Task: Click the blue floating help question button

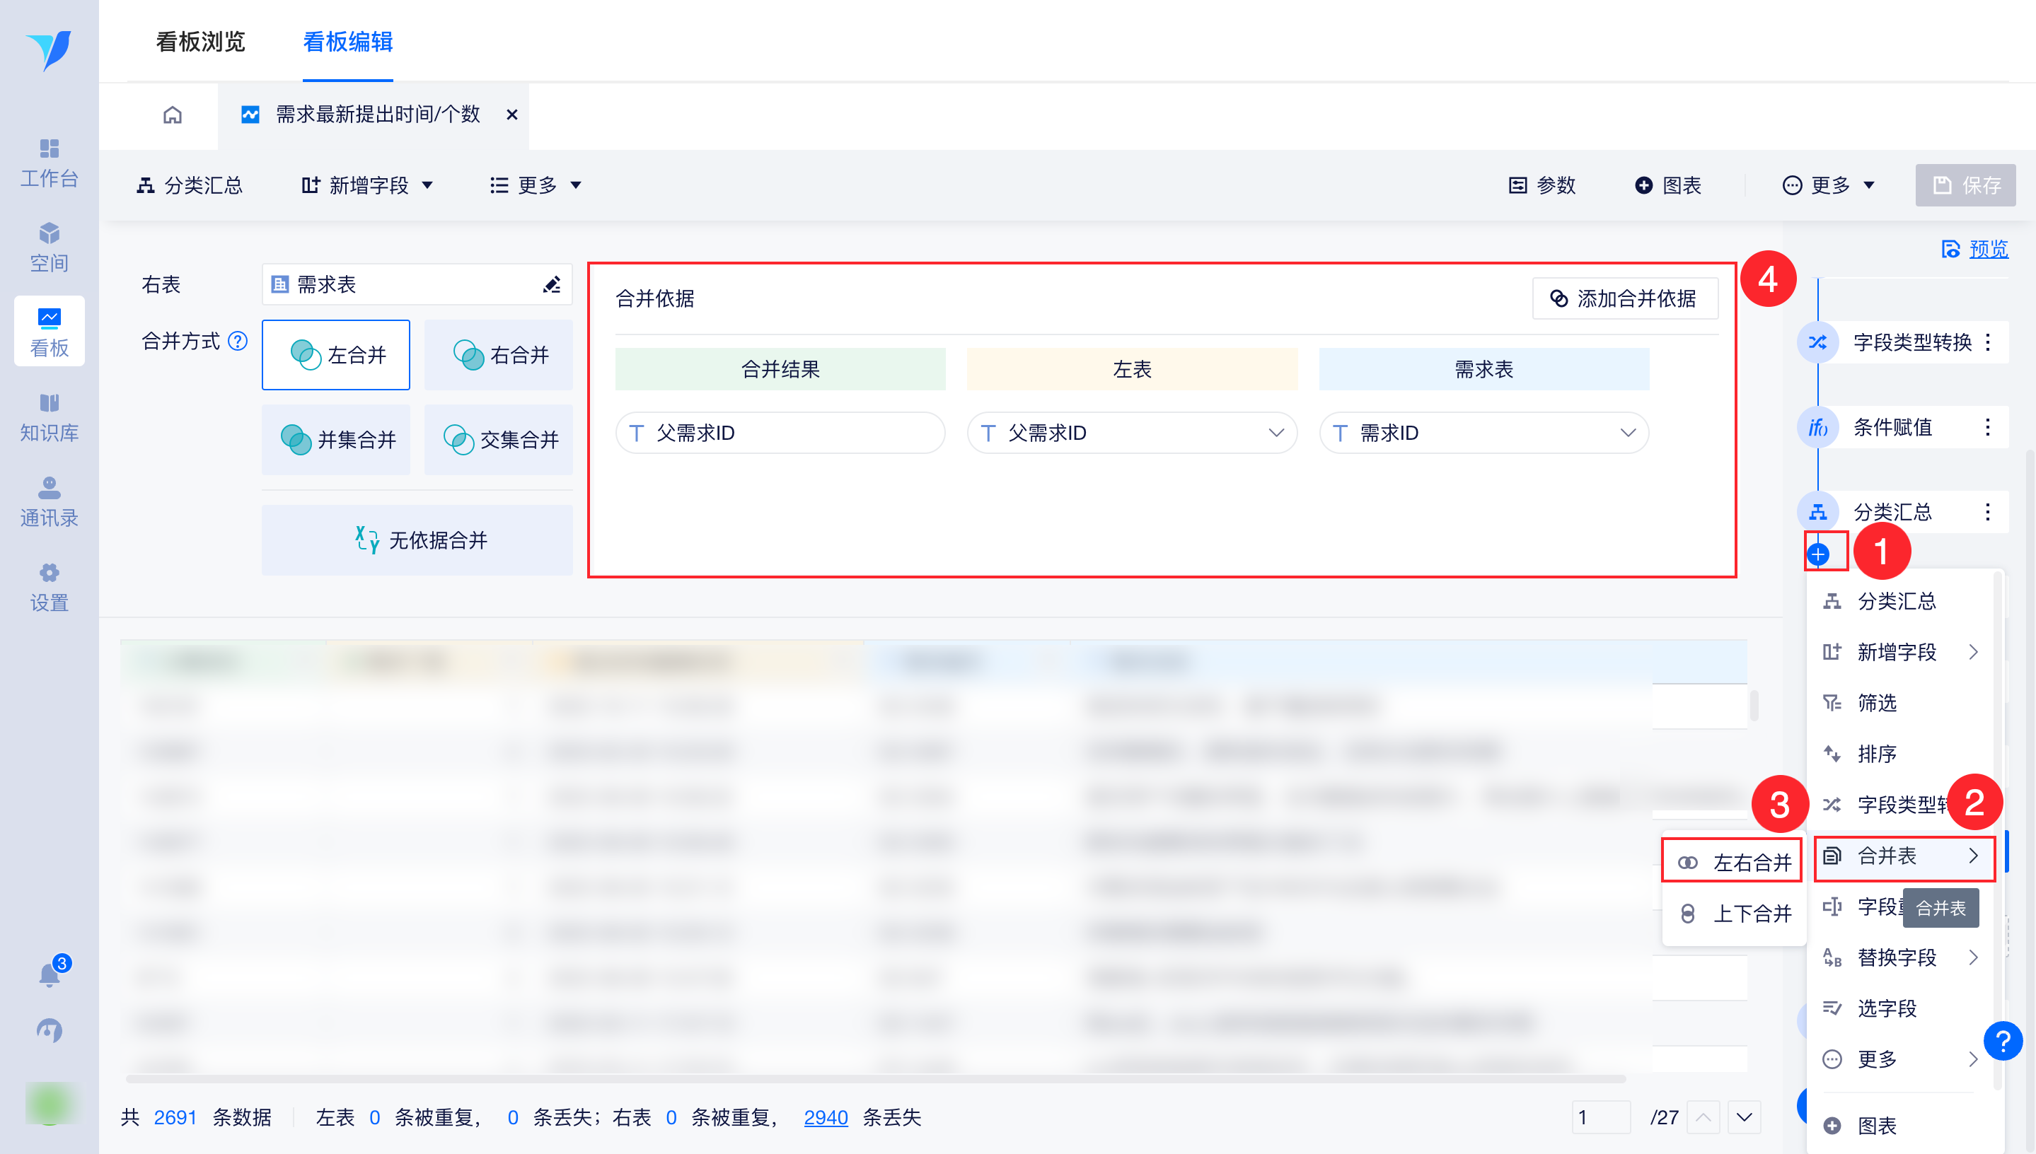Action: 2002,1040
